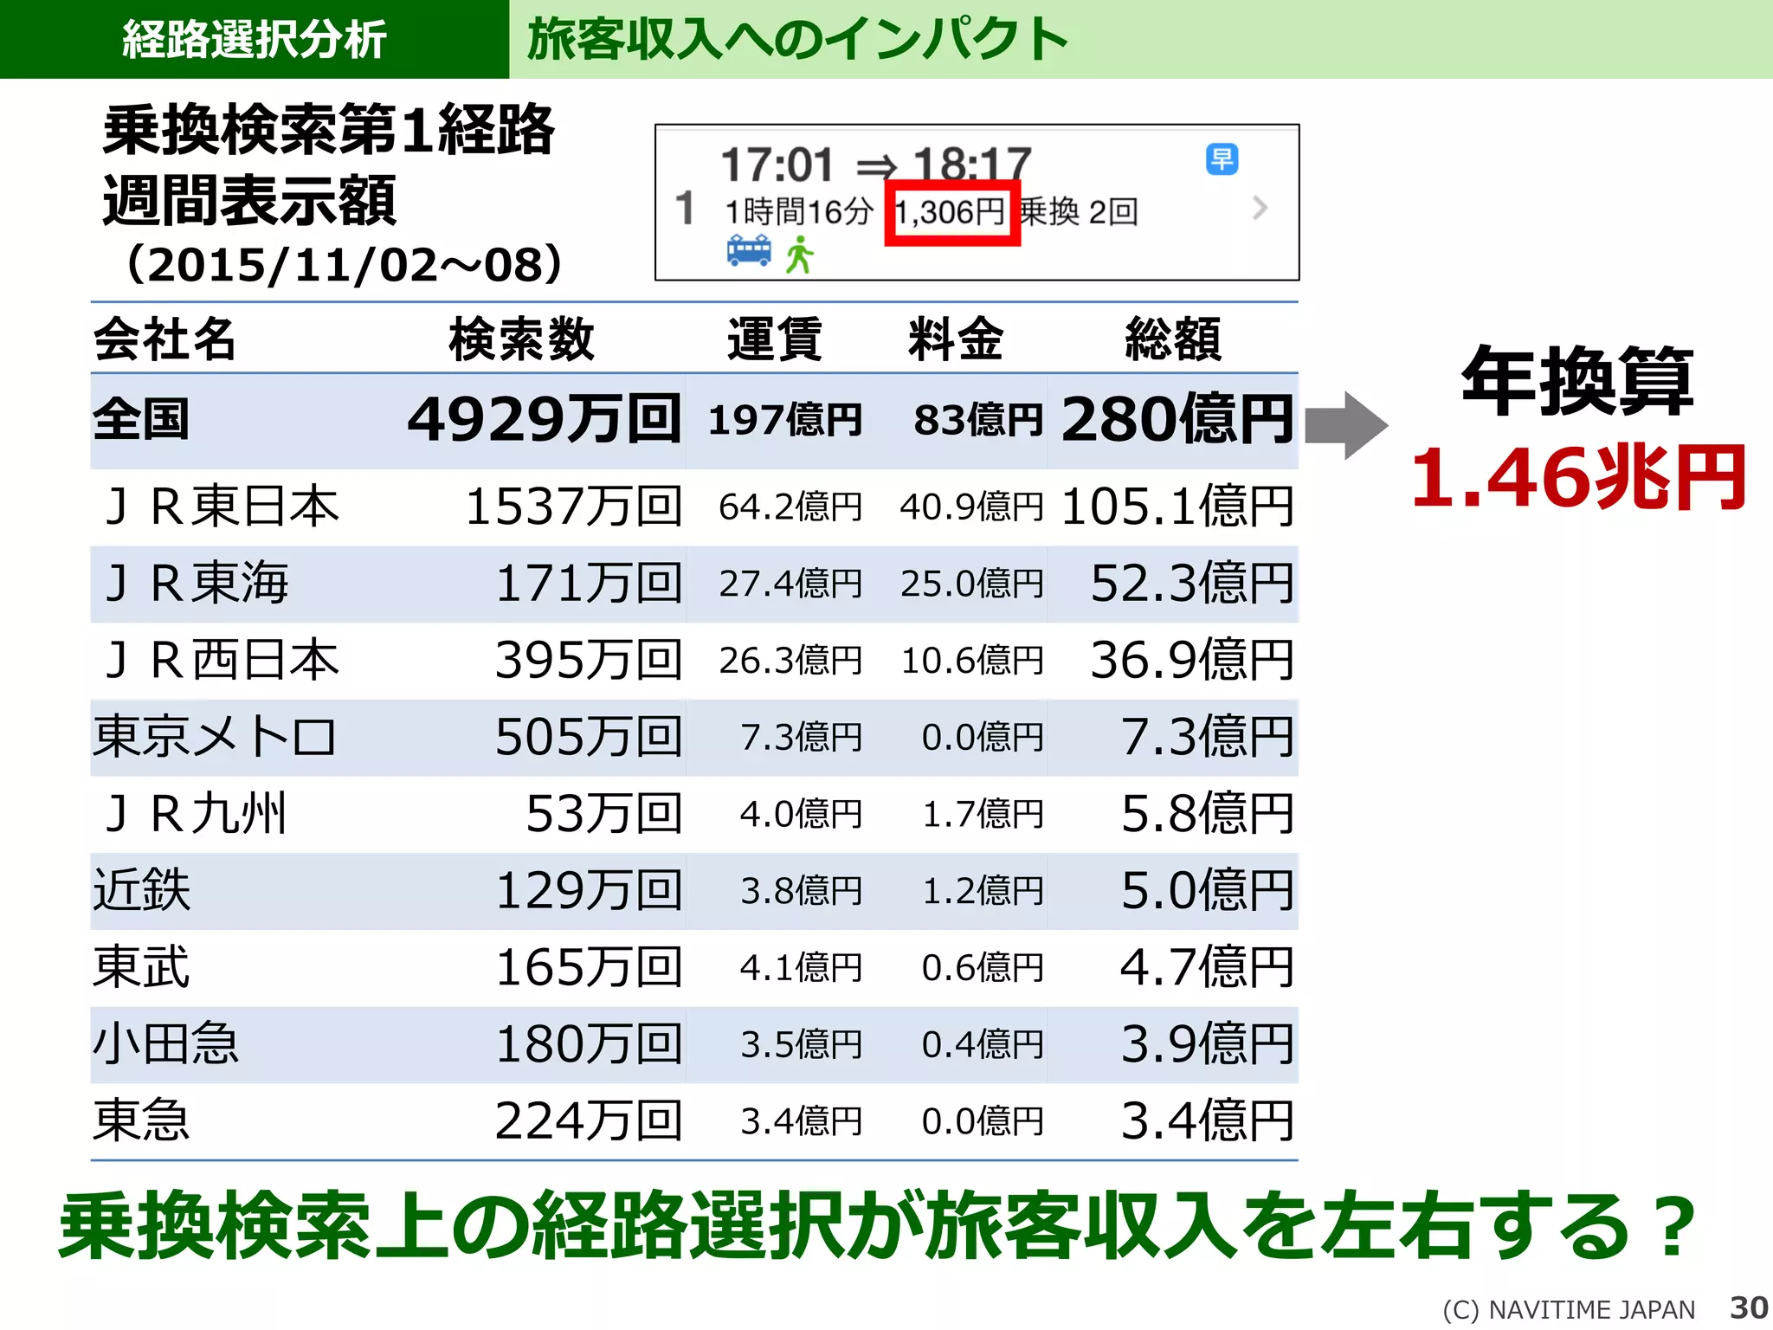1773x1330 pixels.
Task: Select the 東急 row name
Action: [142, 1120]
